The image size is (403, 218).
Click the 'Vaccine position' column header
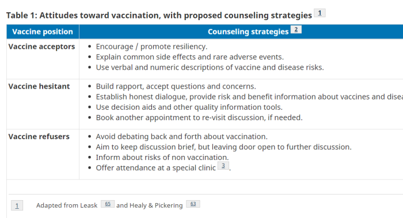coord(43,32)
